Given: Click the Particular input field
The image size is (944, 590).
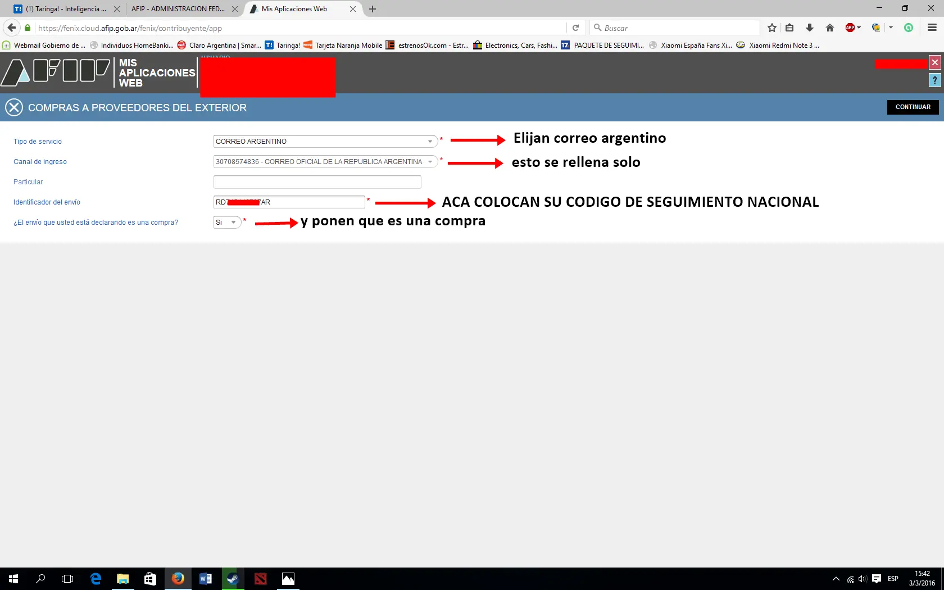Looking at the screenshot, I should [x=317, y=182].
